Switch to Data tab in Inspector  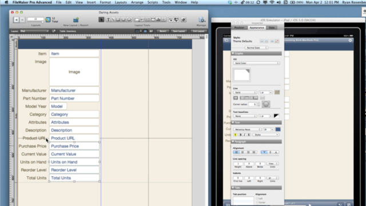272,27
